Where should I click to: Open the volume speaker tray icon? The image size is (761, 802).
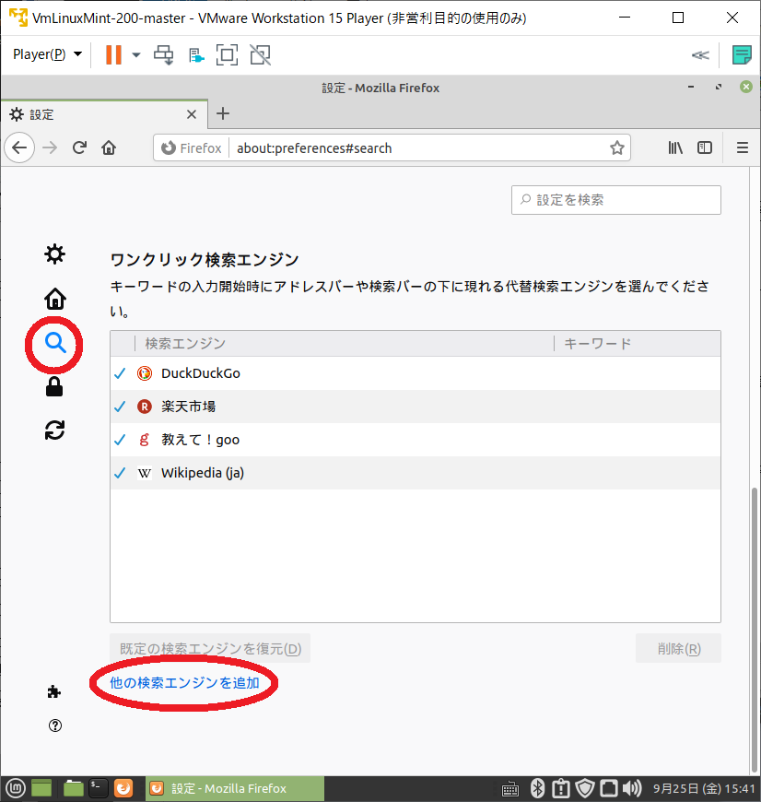(x=633, y=788)
